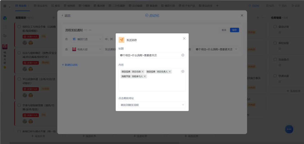Switch to the 活动复盘 tab
The width and height of the screenshot is (304, 144).
[x=135, y=6]
